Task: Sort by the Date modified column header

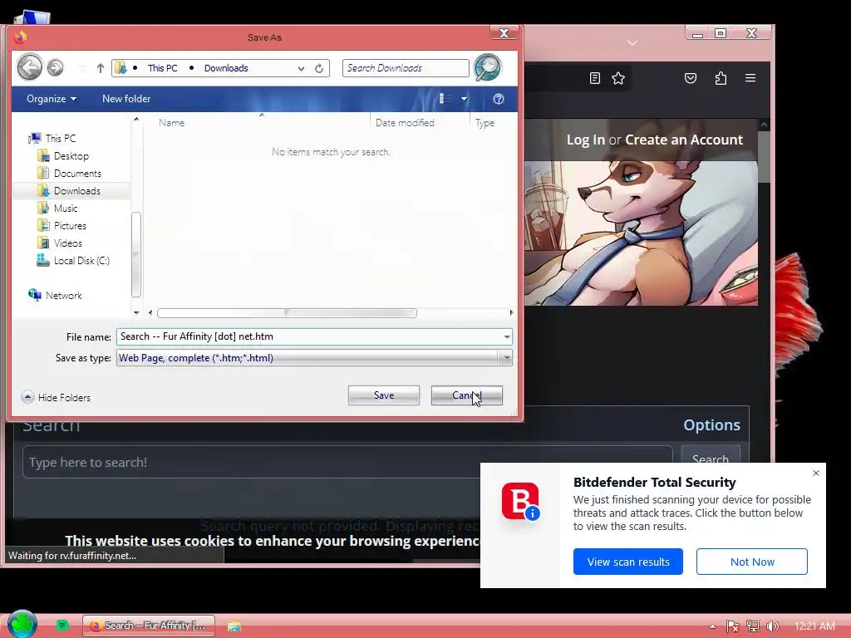Action: [405, 123]
